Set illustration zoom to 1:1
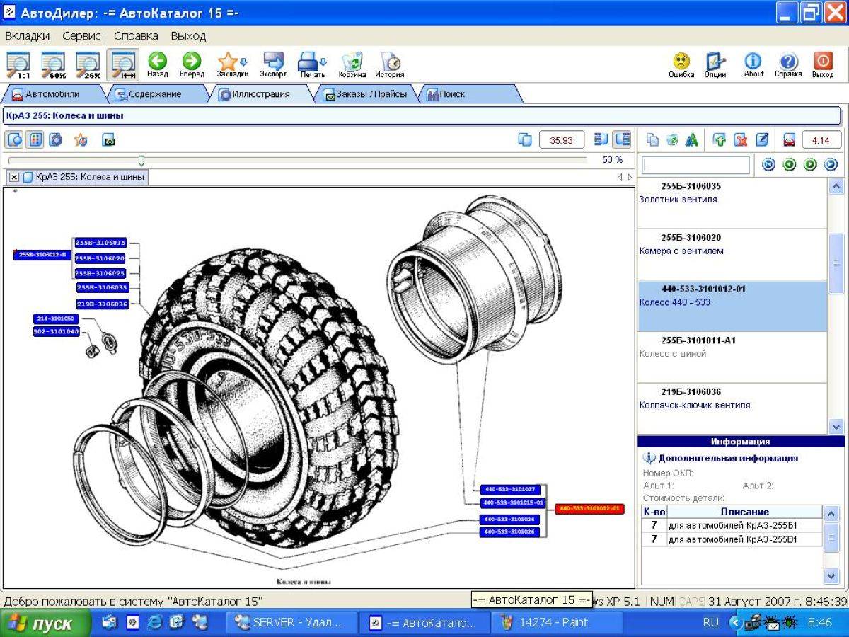Screen dimensions: 849x637 coord(19,64)
